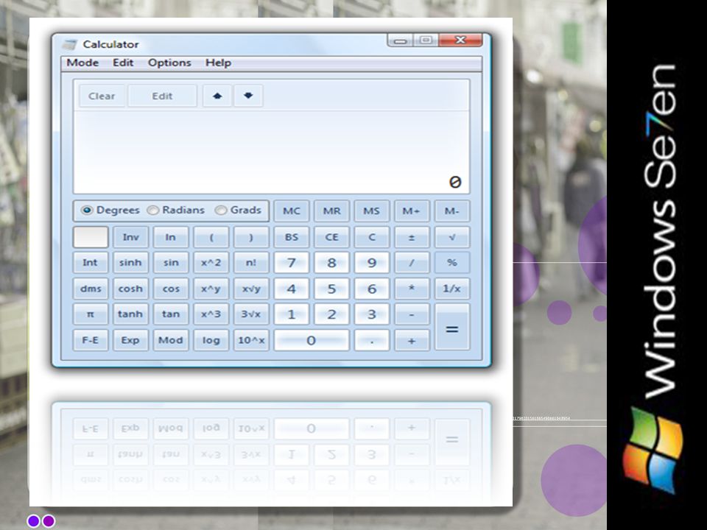Click the number 2 key
Screen dimensions: 707x530
click(331, 314)
